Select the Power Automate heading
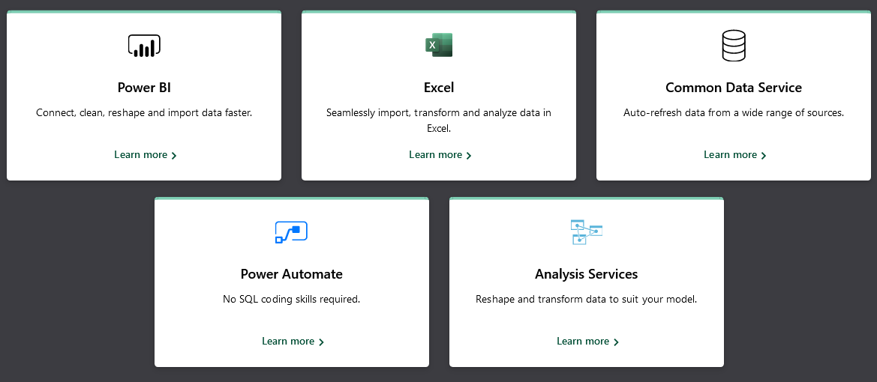Image resolution: width=877 pixels, height=382 pixels. pos(291,274)
